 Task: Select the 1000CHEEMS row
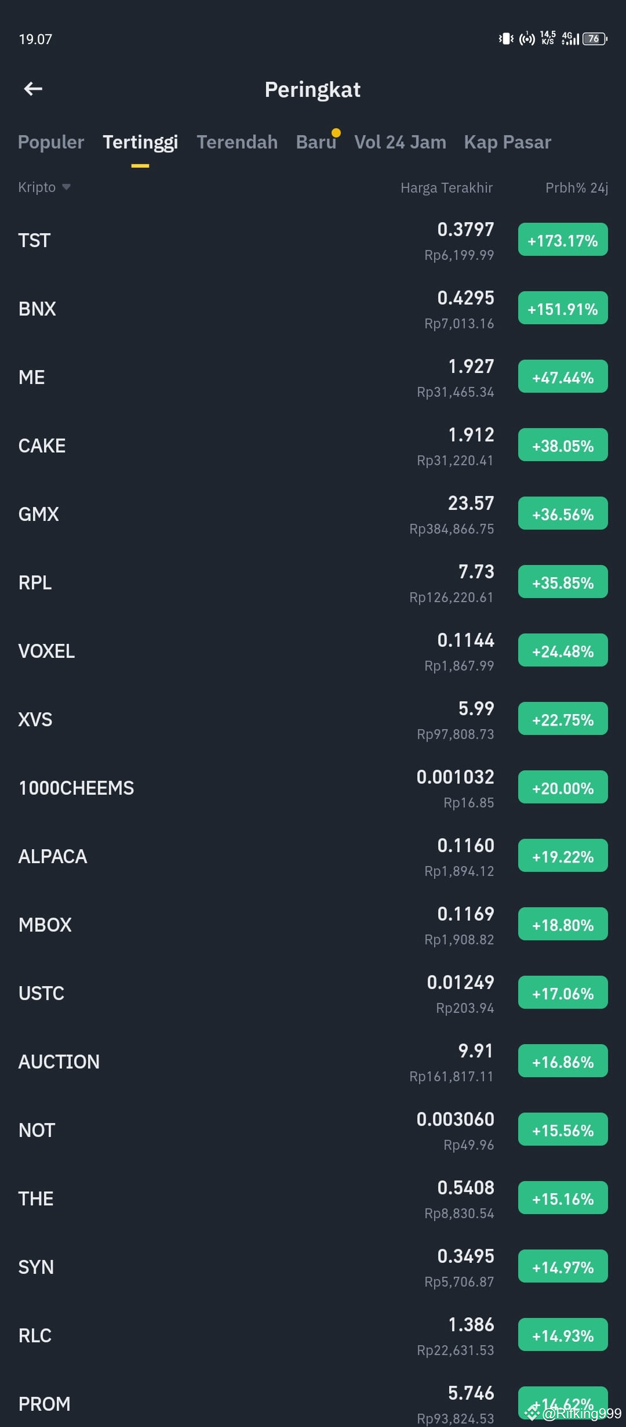(x=232, y=787)
